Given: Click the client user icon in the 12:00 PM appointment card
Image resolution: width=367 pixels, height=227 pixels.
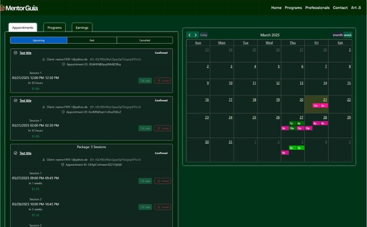Looking at the screenshot, I should (x=43, y=59).
